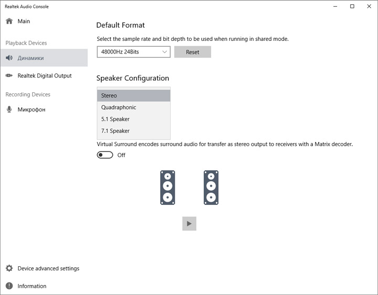Viewport: 378px width, 295px height.
Task: Play the speaker test sound
Action: coord(189,224)
